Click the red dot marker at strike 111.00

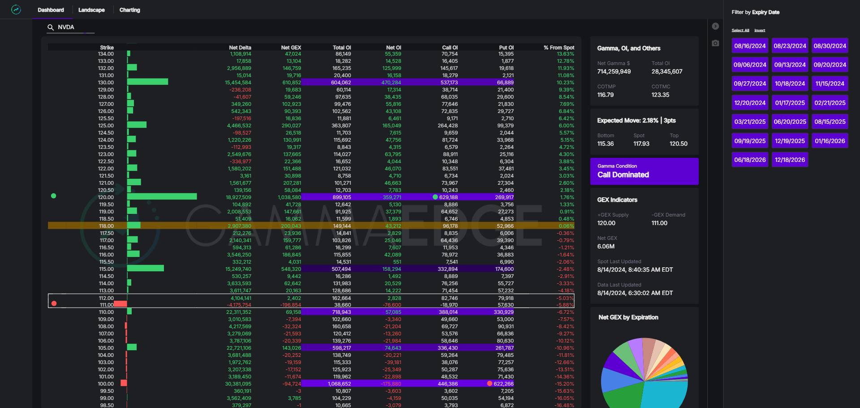coord(54,304)
